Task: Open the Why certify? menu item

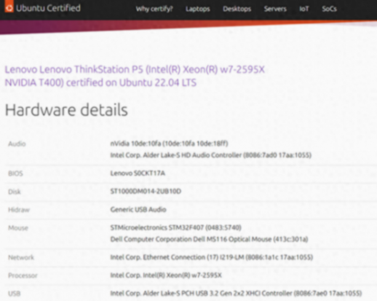Action: (154, 9)
